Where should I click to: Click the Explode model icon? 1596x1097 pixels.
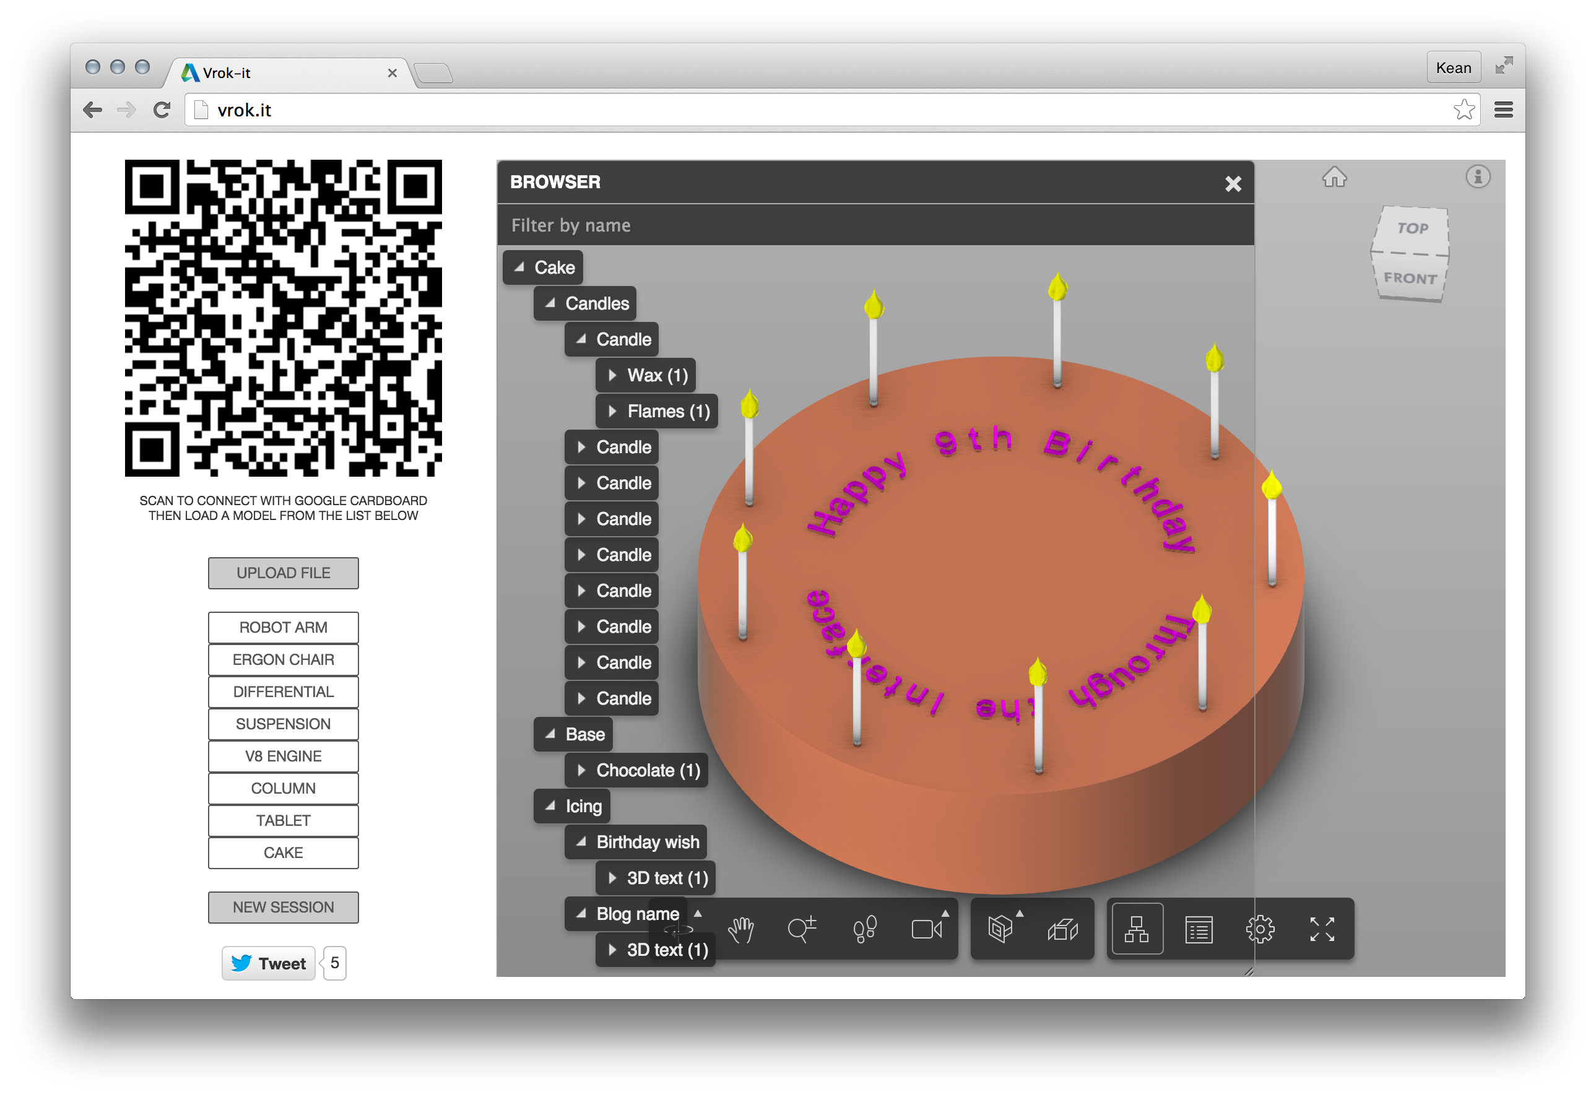pyautogui.click(x=1062, y=930)
